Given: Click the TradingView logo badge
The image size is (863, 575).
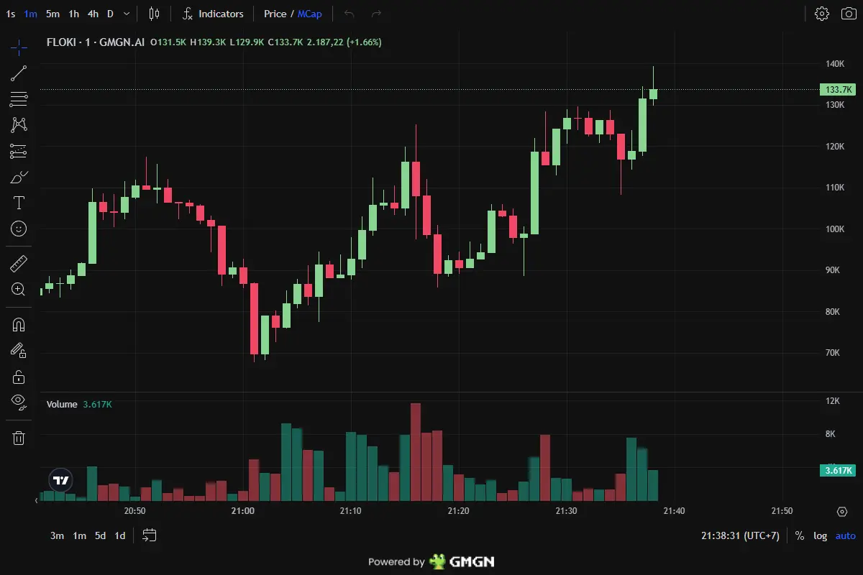Looking at the screenshot, I should (61, 481).
